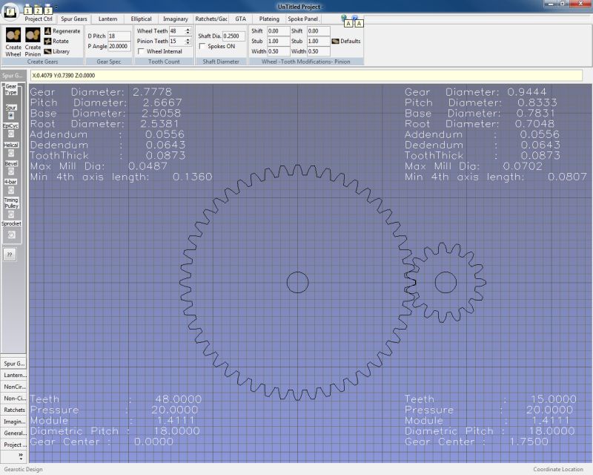Click the Pinion Teeth value field

(176, 42)
